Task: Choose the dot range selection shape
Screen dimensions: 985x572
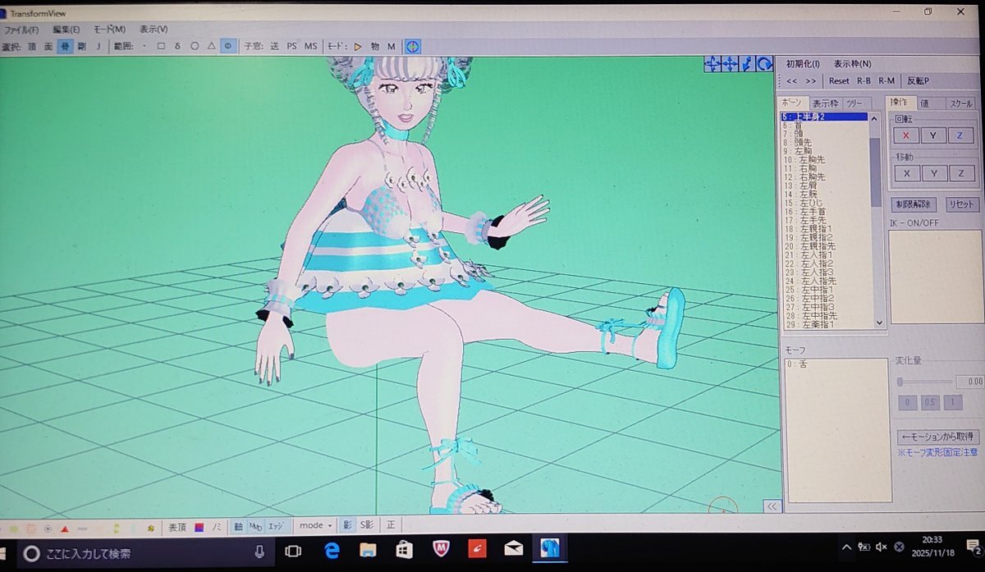Action: tap(144, 46)
